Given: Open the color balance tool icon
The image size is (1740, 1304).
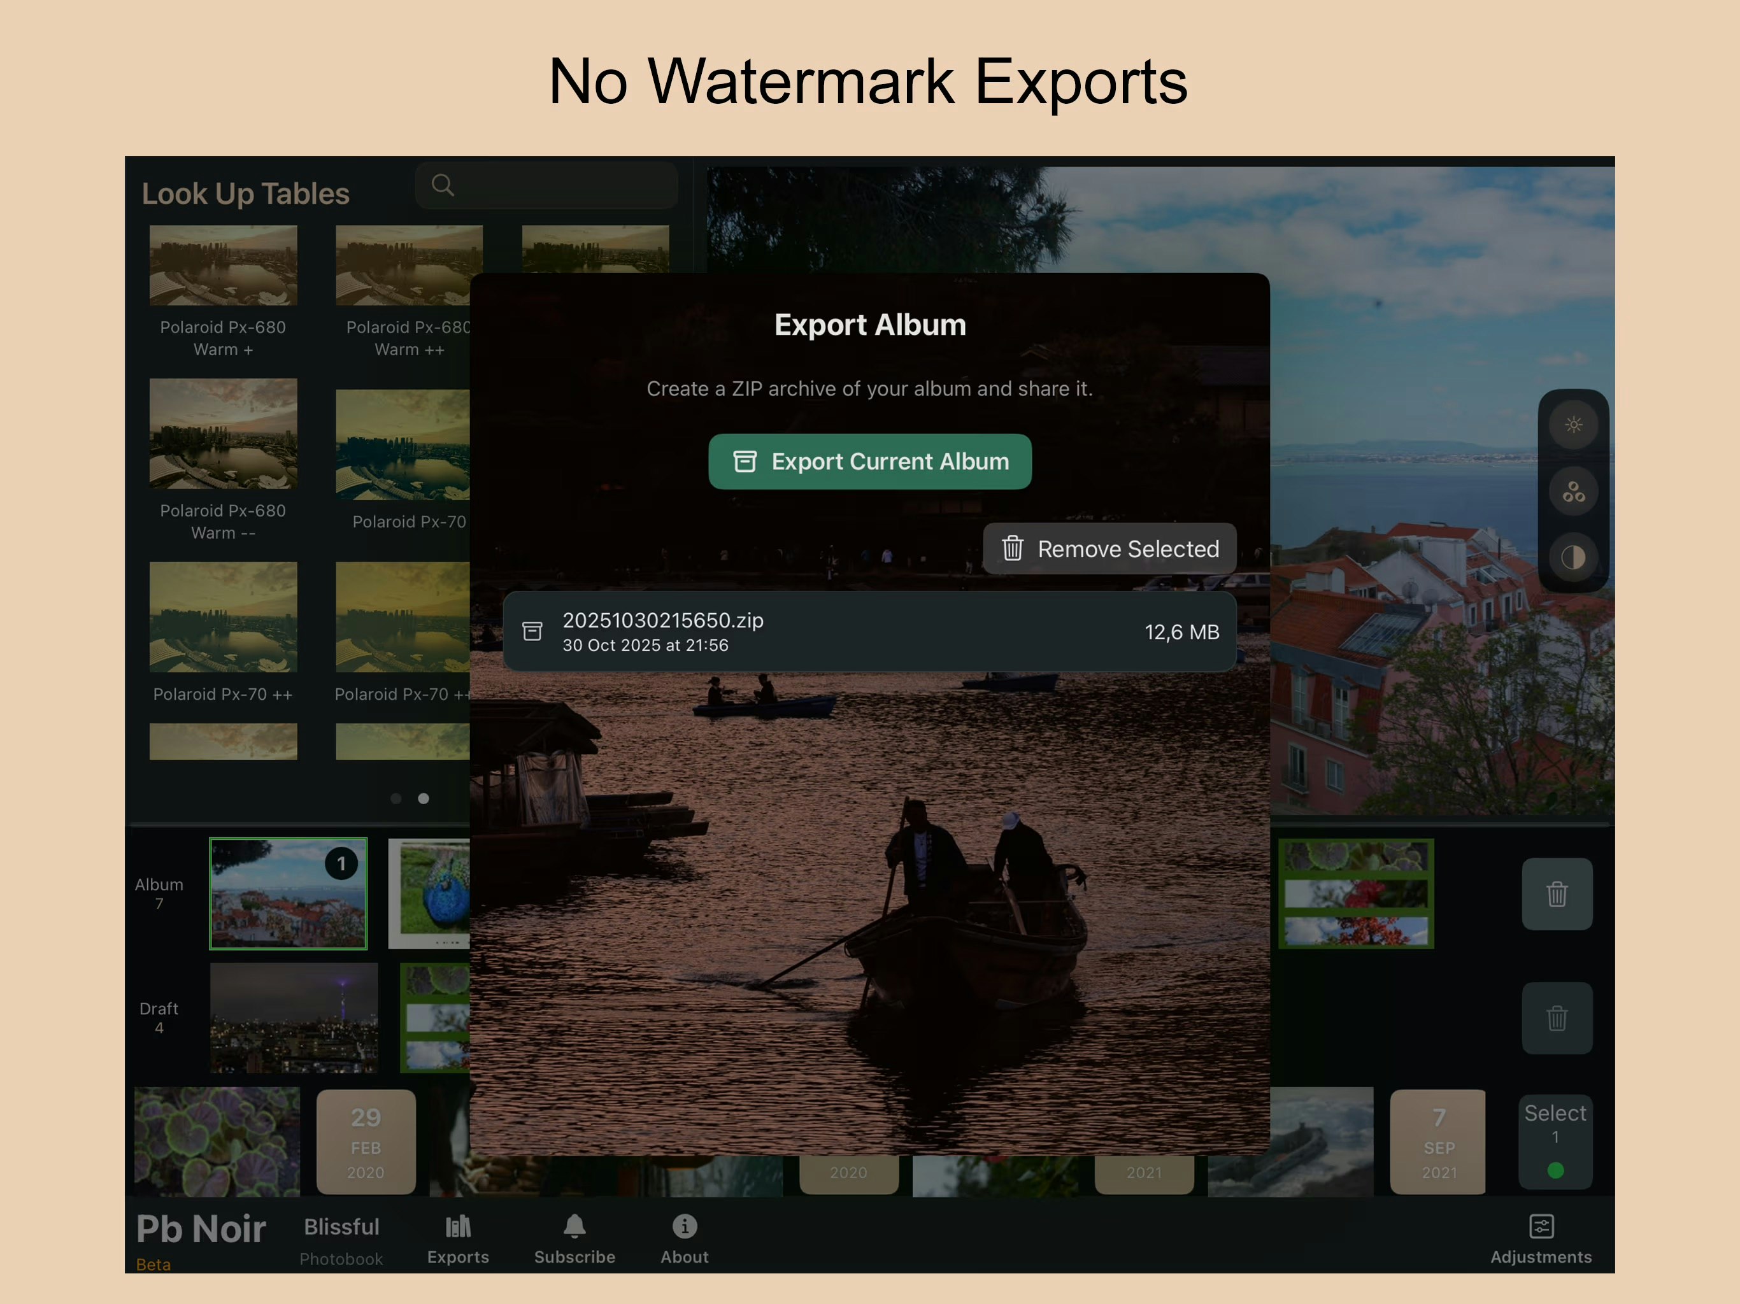Looking at the screenshot, I should [1573, 492].
